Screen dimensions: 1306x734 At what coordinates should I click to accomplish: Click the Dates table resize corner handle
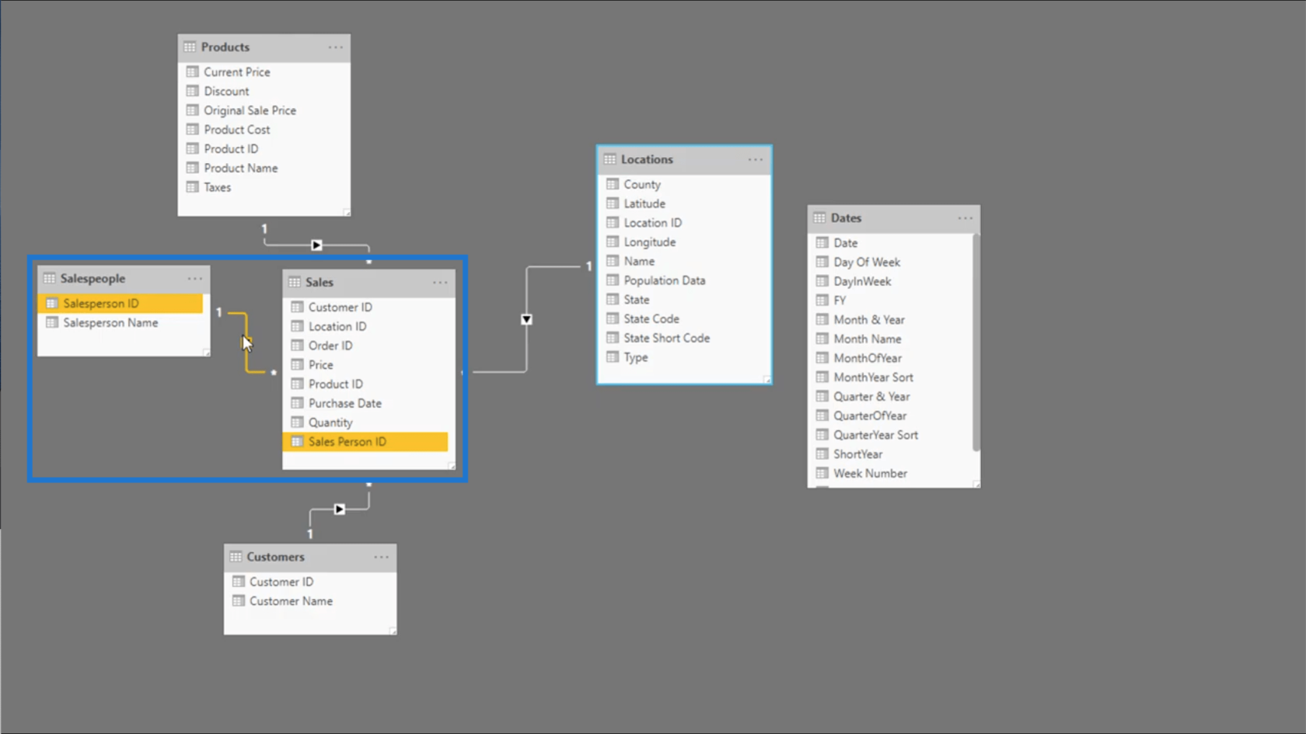976,484
